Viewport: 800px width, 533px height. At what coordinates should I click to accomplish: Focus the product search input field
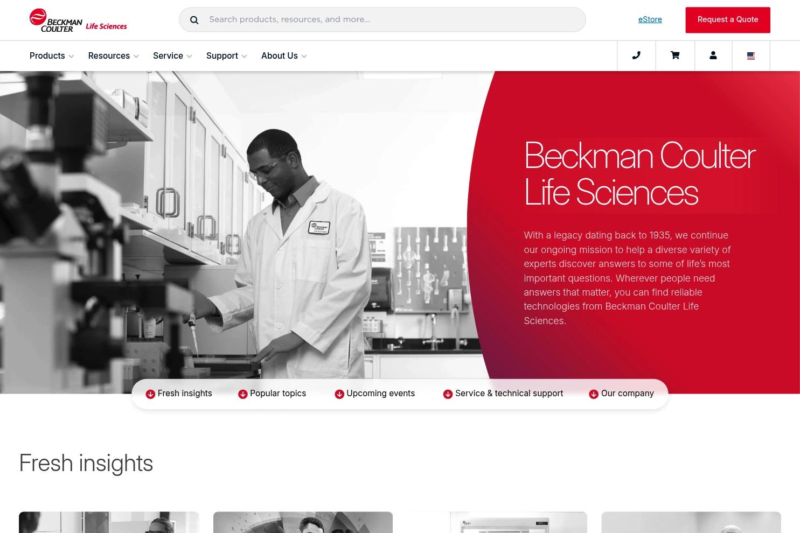[x=382, y=19]
